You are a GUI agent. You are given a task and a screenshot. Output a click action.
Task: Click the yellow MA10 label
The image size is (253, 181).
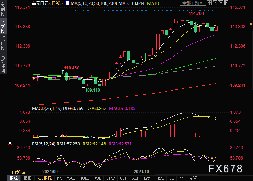pos(153,3)
